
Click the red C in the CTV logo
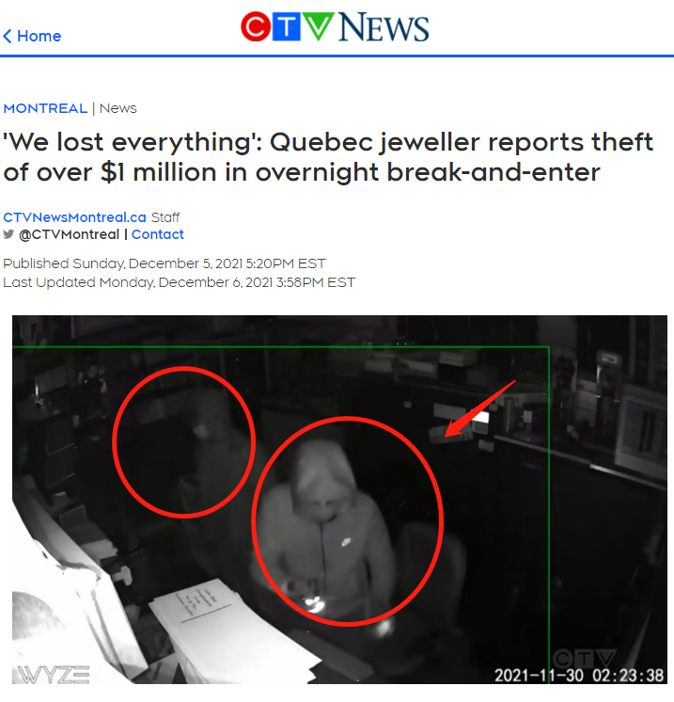pyautogui.click(x=256, y=27)
